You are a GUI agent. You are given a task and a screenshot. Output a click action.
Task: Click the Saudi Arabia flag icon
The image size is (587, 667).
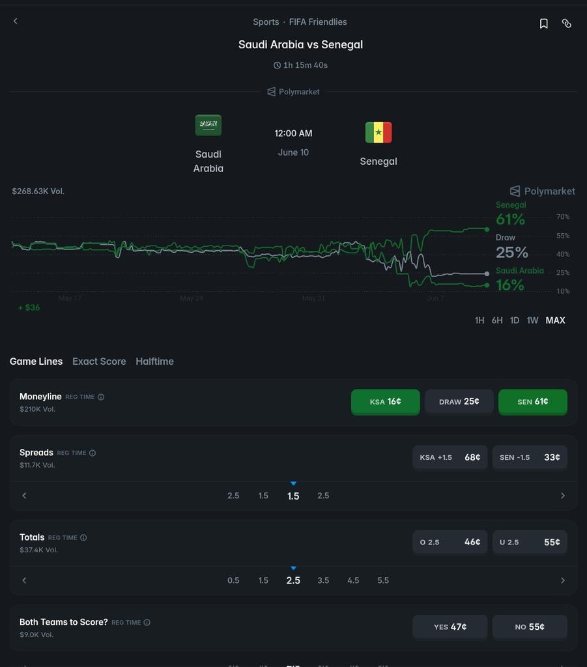click(x=208, y=125)
